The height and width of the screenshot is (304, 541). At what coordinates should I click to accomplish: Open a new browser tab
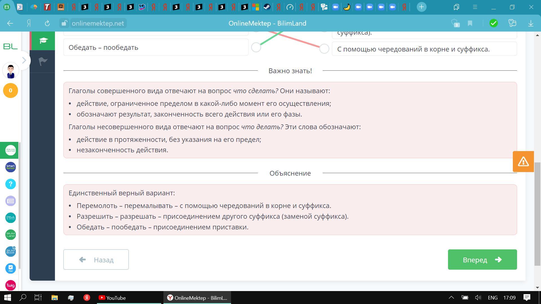(x=421, y=7)
